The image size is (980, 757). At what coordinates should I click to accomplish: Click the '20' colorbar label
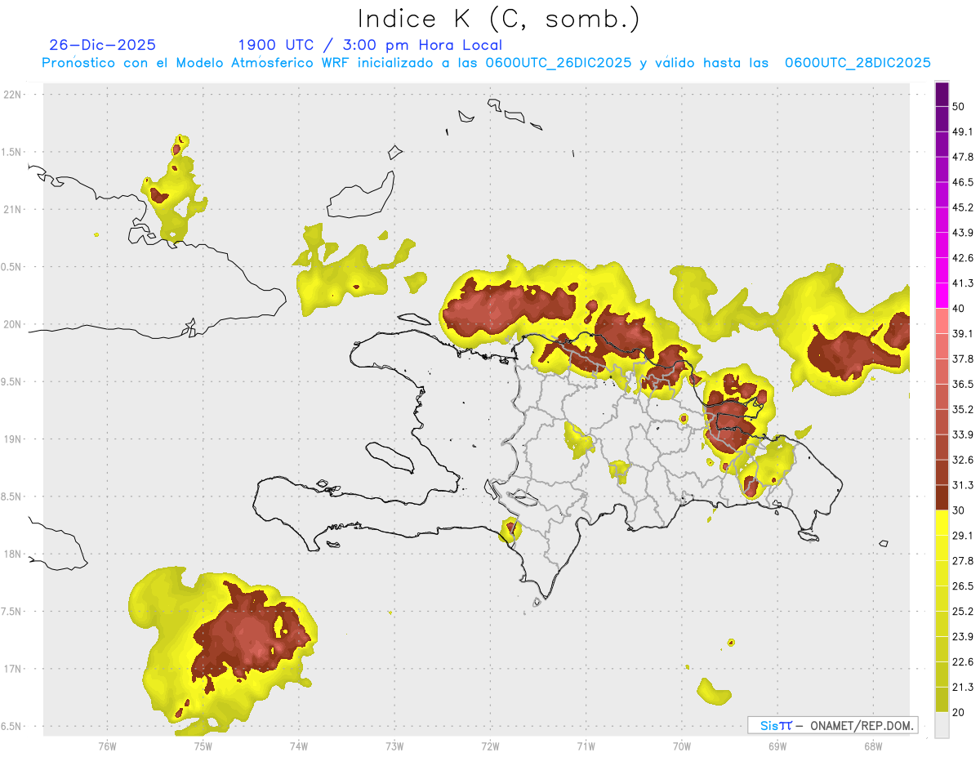[x=959, y=712]
